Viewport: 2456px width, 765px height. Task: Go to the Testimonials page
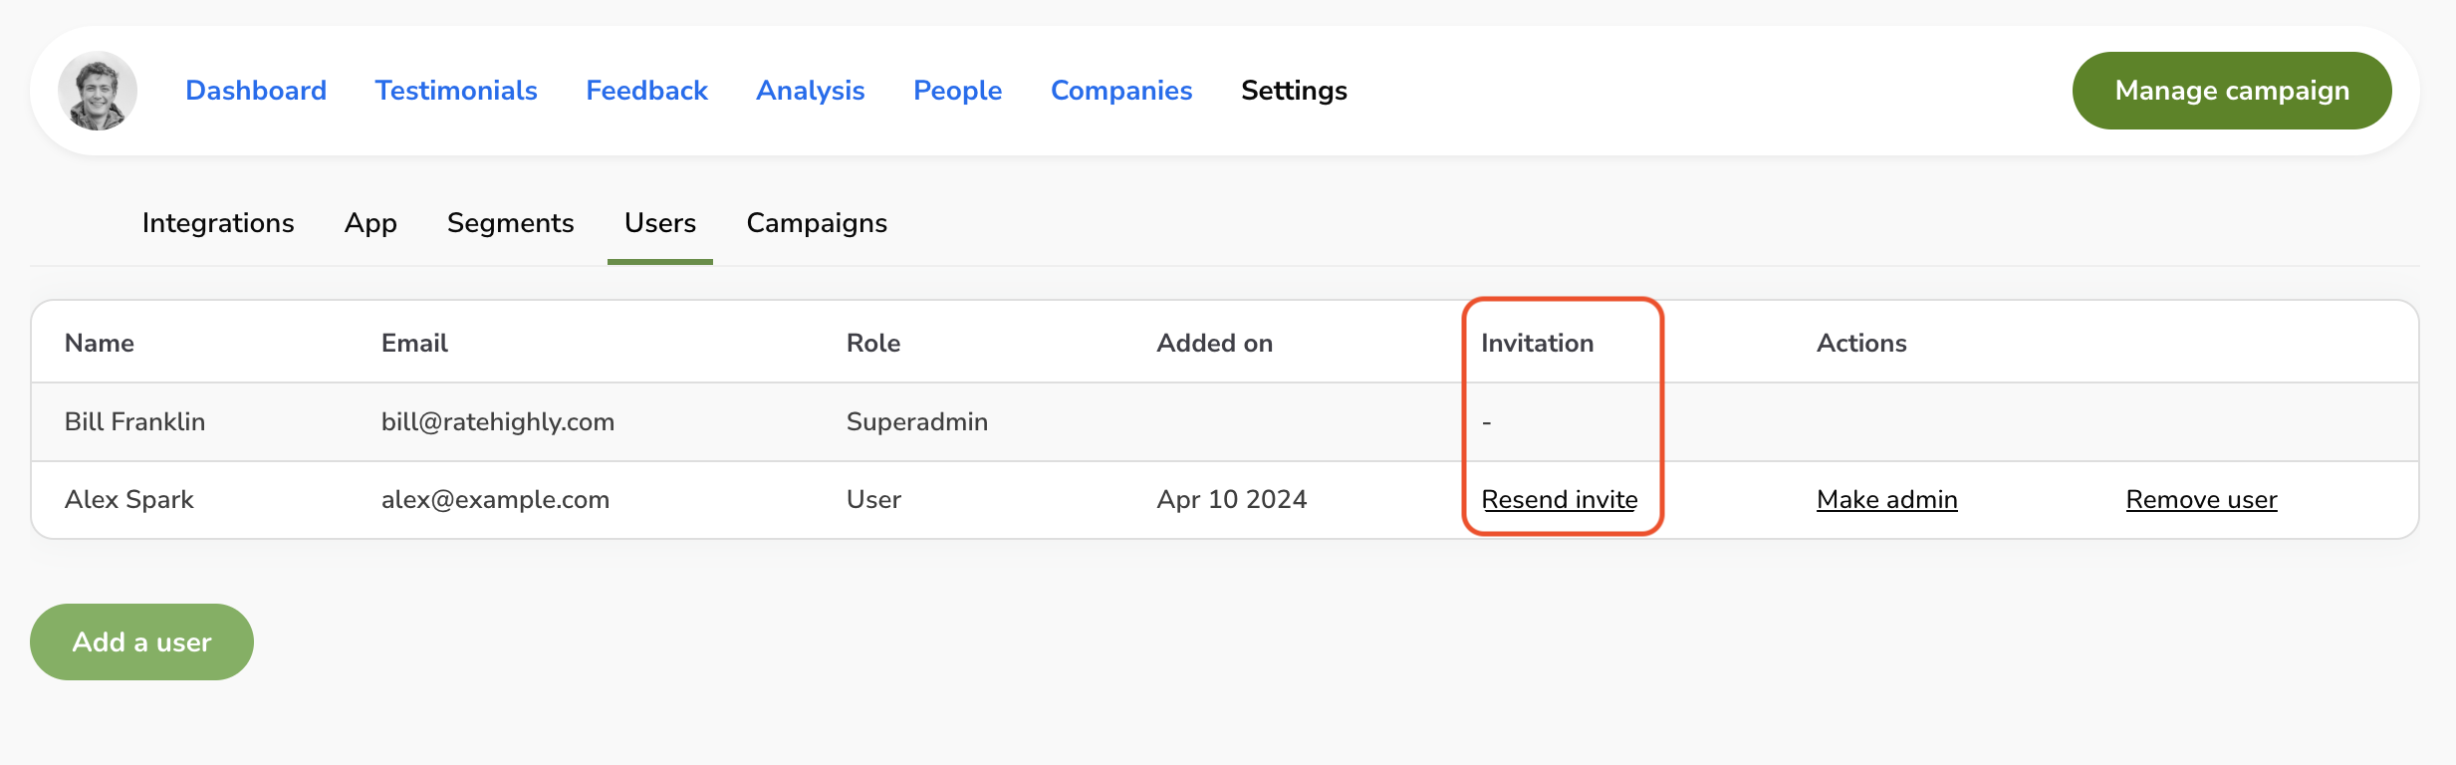[x=456, y=91]
